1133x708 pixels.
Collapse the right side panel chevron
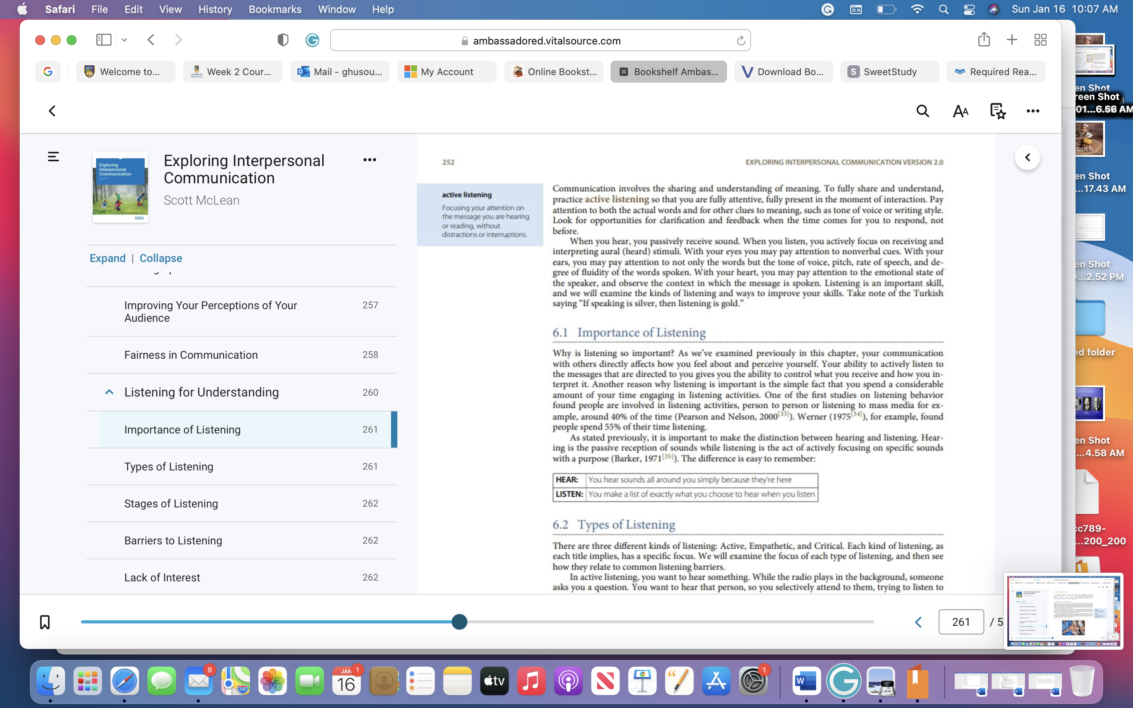coord(1027,157)
